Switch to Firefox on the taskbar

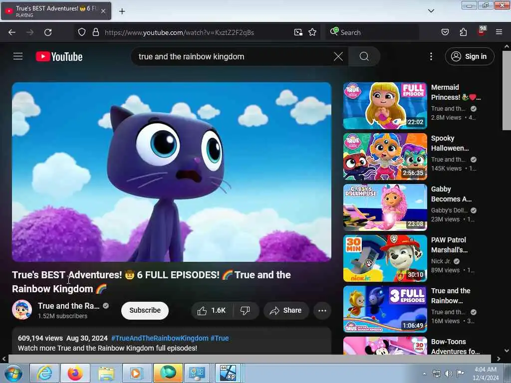click(x=75, y=373)
